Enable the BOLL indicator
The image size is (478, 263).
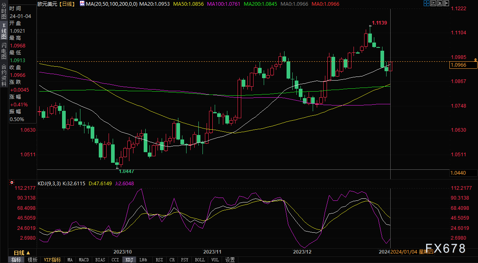[x=200, y=260]
